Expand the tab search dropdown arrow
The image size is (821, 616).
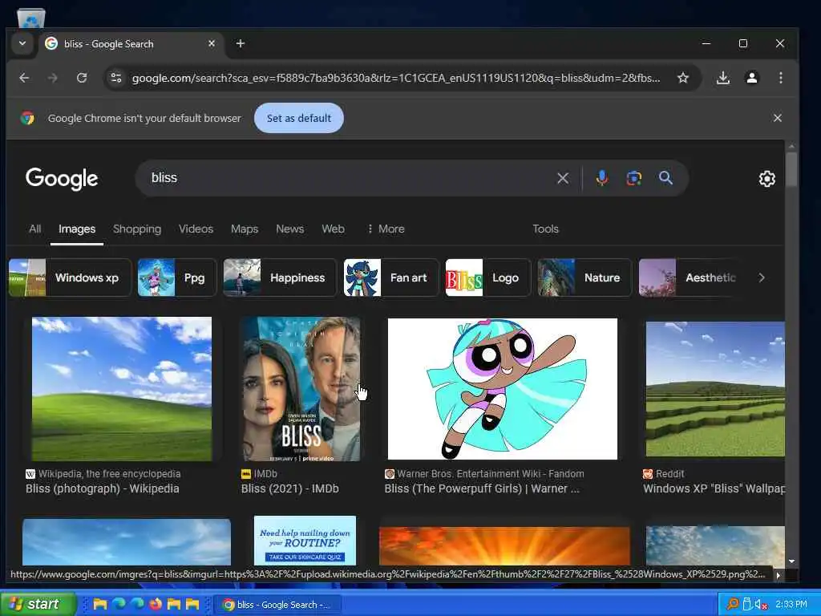pyautogui.click(x=22, y=43)
